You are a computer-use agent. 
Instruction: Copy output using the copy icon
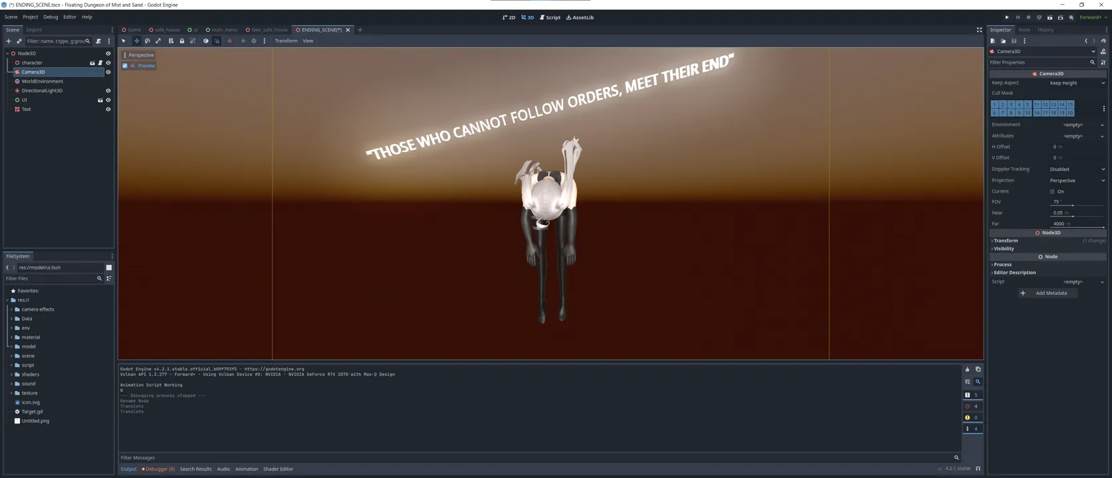point(978,370)
